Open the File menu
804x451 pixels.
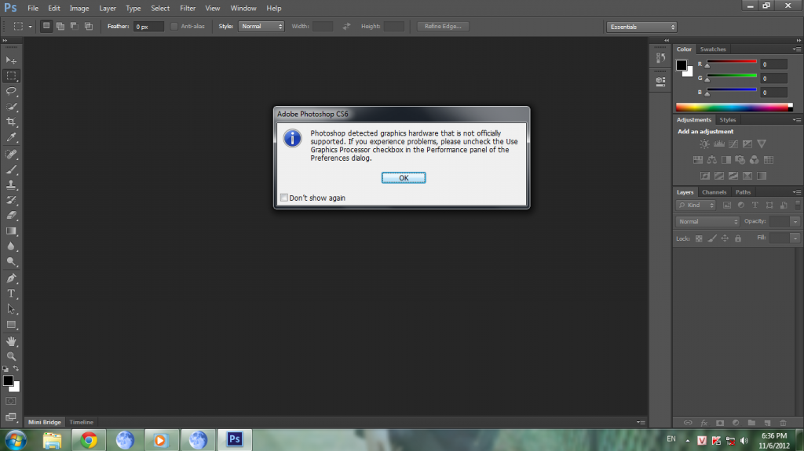tap(33, 8)
